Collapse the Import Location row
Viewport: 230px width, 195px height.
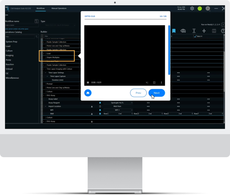tap(46, 106)
